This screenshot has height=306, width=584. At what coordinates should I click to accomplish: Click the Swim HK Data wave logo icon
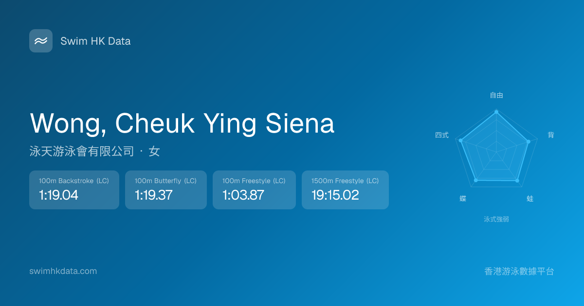[x=41, y=41]
